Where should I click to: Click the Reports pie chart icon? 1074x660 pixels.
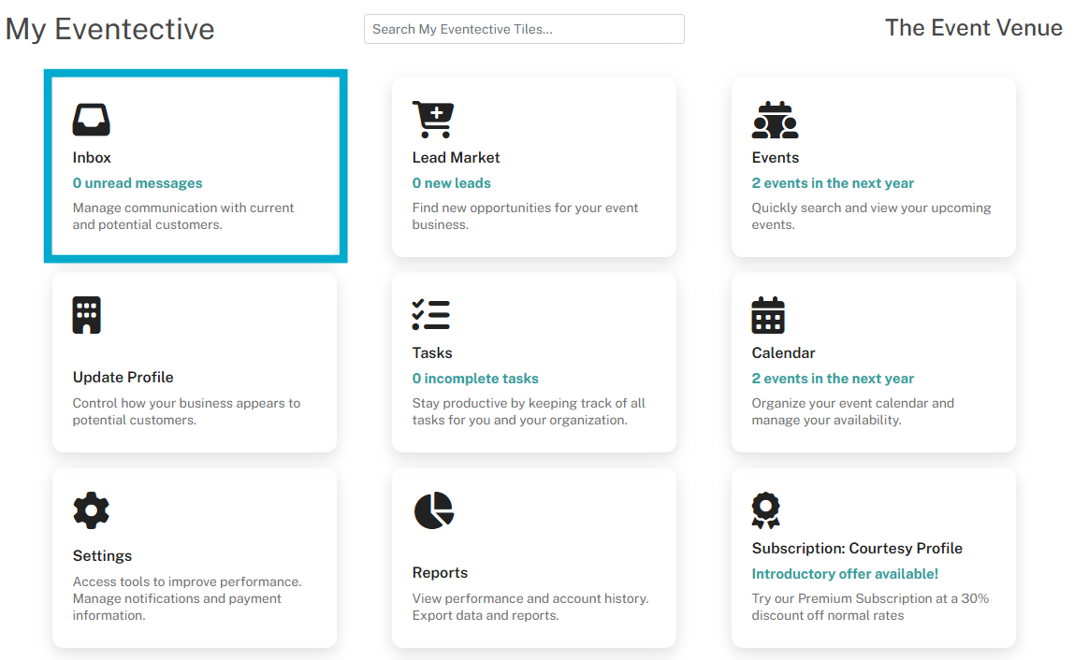tap(433, 510)
